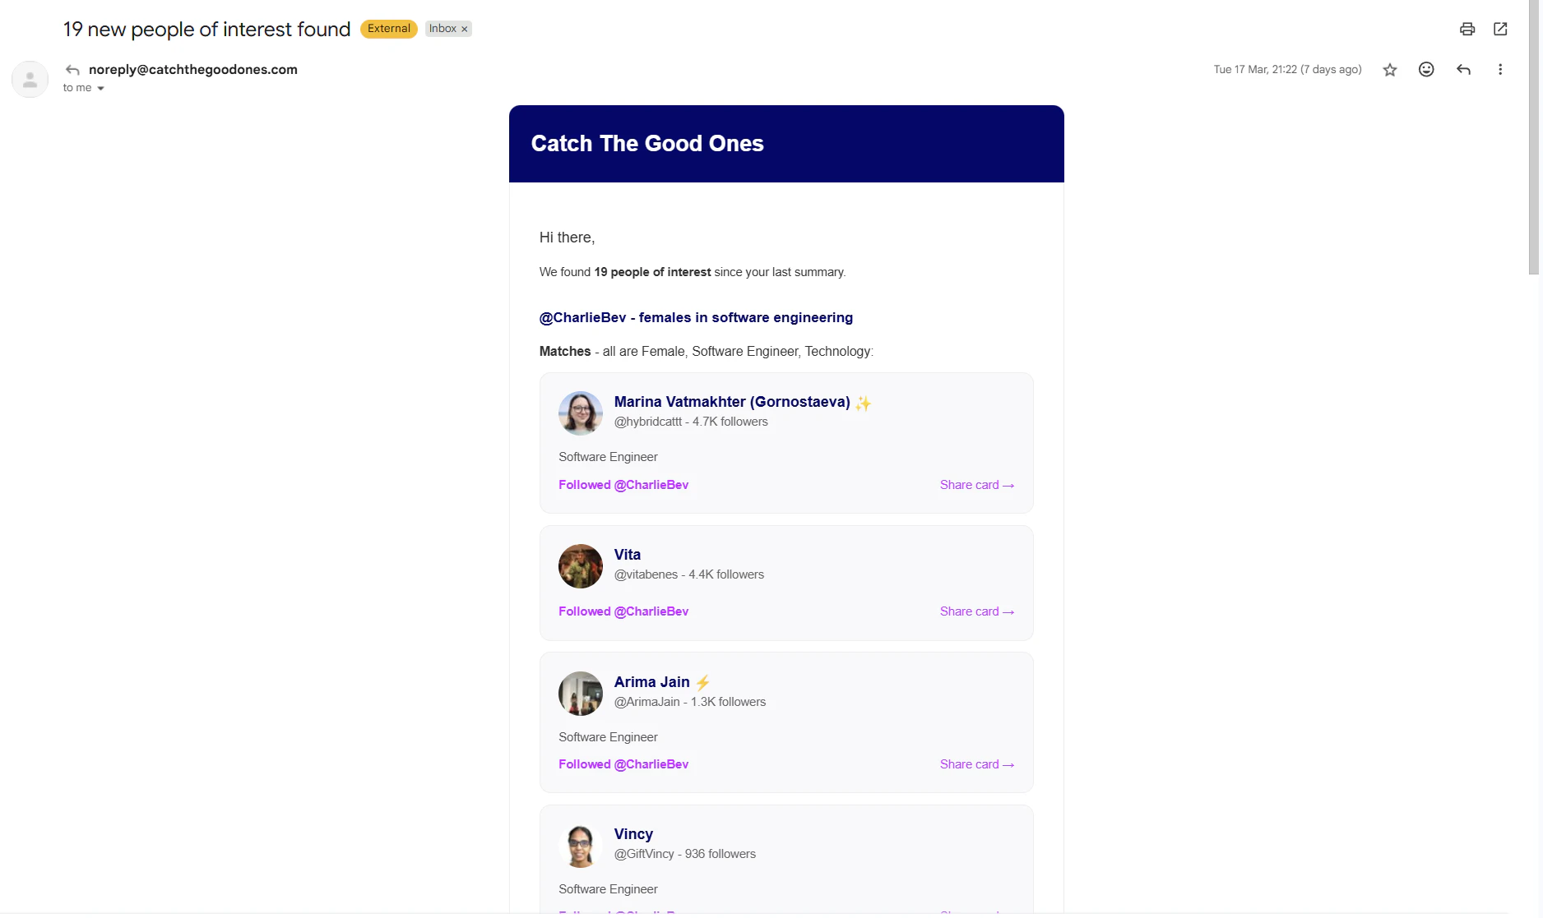1543x918 pixels.
Task: Click the Catch The Good Ones header title
Action: [x=647, y=144]
